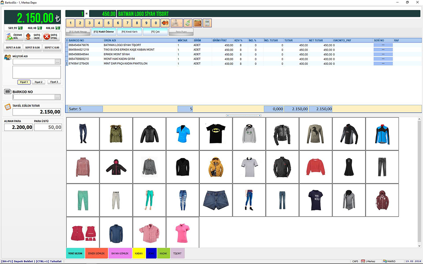Select SEPET A 0.00 basket
The width and height of the screenshot is (423, 264).
(13, 48)
